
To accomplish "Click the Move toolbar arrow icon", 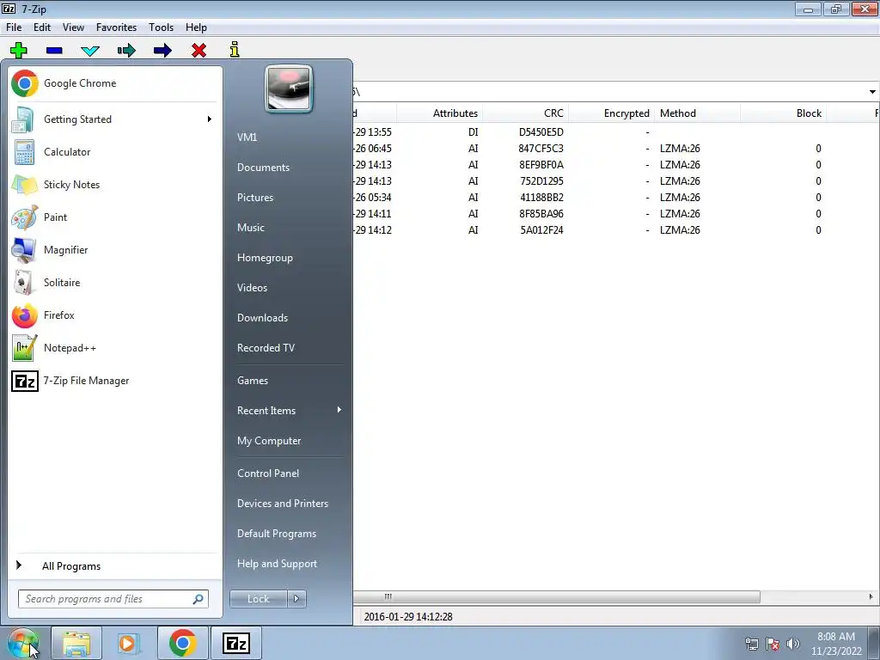I will coord(162,51).
